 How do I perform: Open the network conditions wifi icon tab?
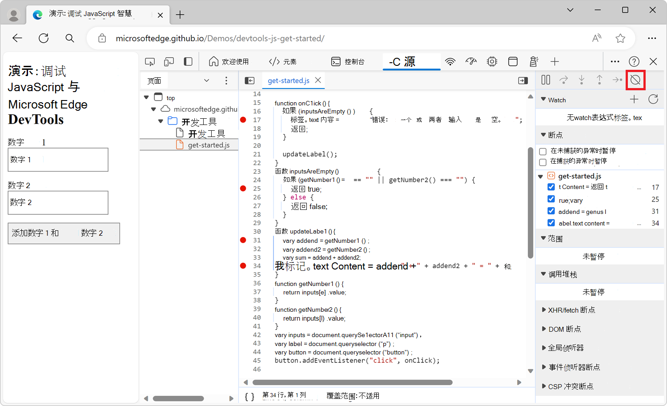click(450, 62)
